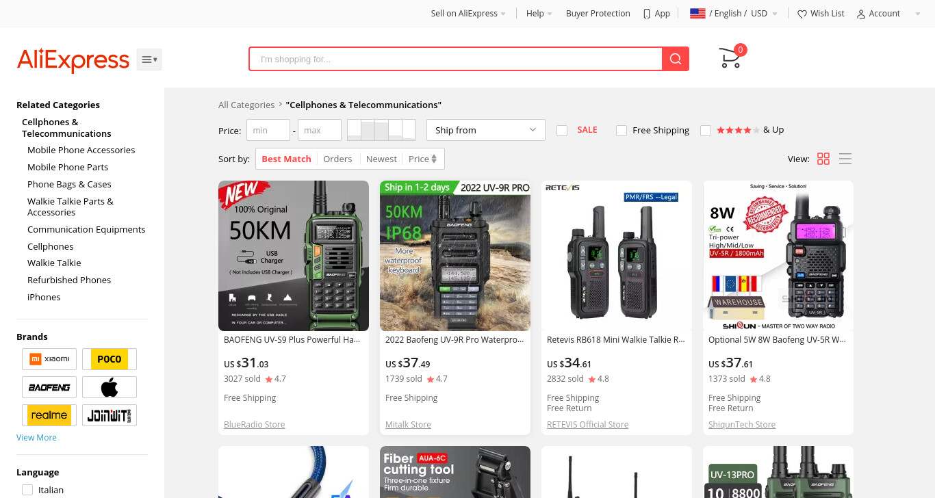Switch to list view icon
The width and height of the screenshot is (935, 498).
point(845,159)
